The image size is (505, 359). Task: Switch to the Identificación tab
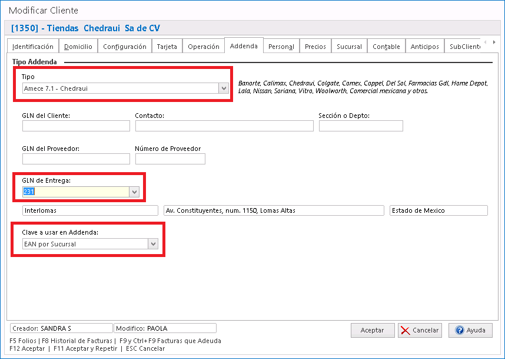pos(33,47)
